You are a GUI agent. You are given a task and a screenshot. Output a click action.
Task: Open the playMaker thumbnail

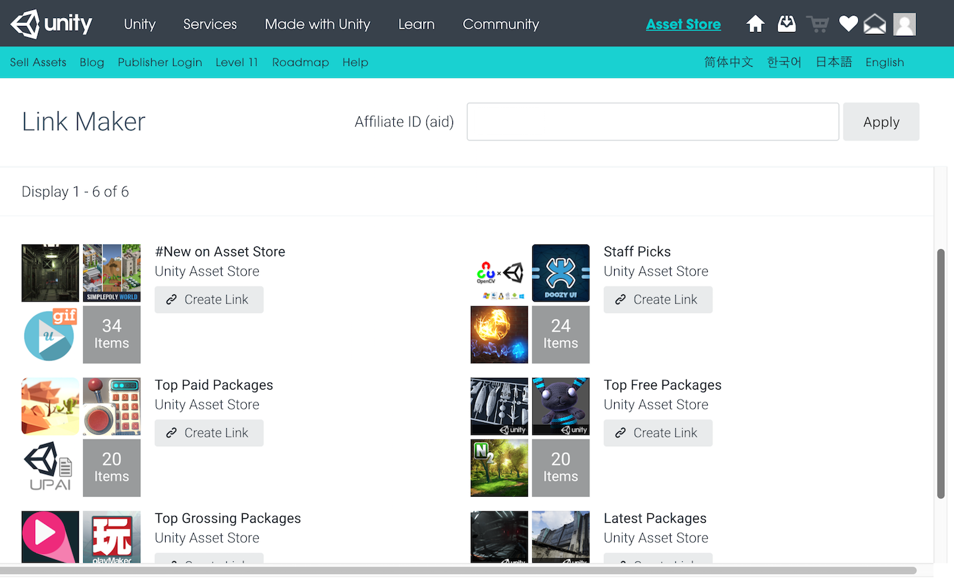pyautogui.click(x=112, y=537)
